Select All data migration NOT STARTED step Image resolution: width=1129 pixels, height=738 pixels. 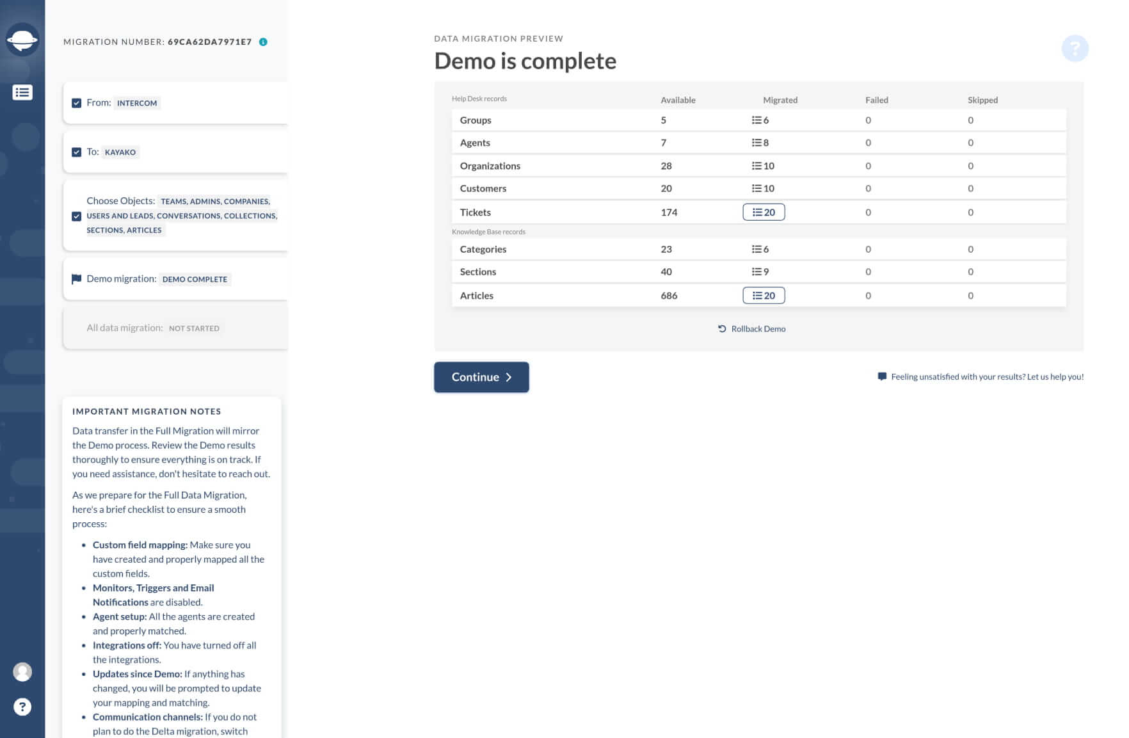176,328
